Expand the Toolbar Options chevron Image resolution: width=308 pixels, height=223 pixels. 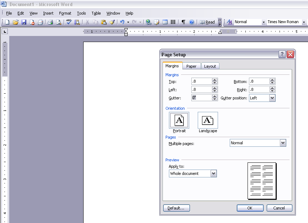coord(220,22)
